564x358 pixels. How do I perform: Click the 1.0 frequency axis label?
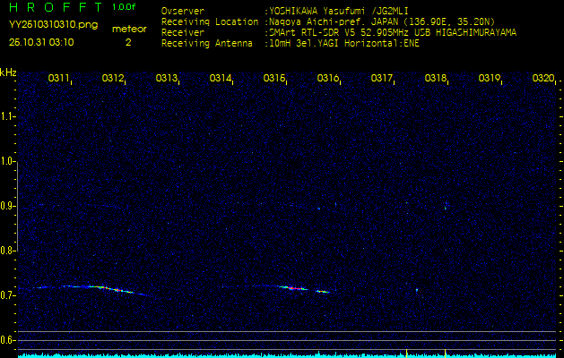pyautogui.click(x=8, y=161)
